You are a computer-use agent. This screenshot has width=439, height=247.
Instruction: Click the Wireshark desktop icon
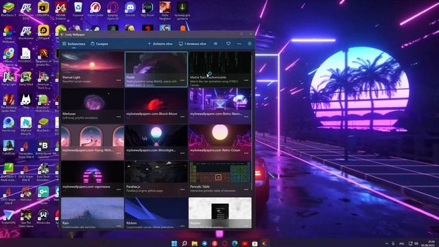(x=43, y=217)
